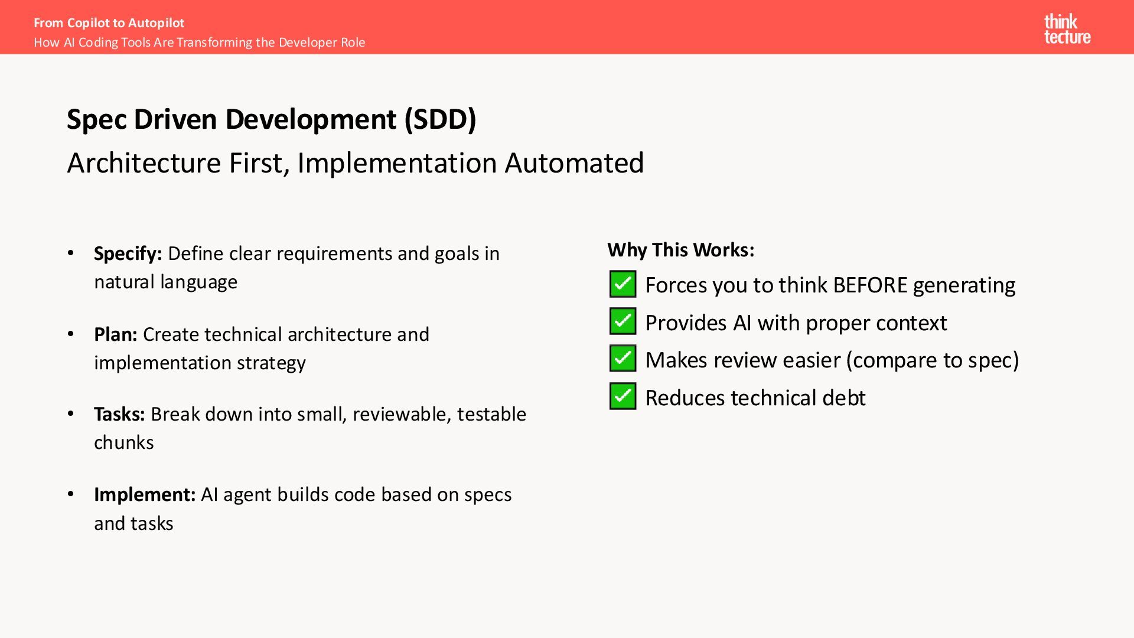This screenshot has height=638, width=1134.
Task: Click the checkmark beside 'Reduces technical debt'
Action: 623,396
